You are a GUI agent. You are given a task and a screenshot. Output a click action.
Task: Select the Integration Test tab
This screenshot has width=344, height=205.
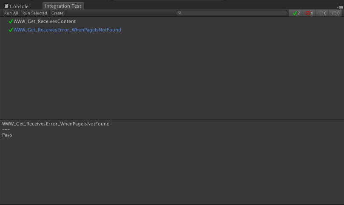click(63, 6)
